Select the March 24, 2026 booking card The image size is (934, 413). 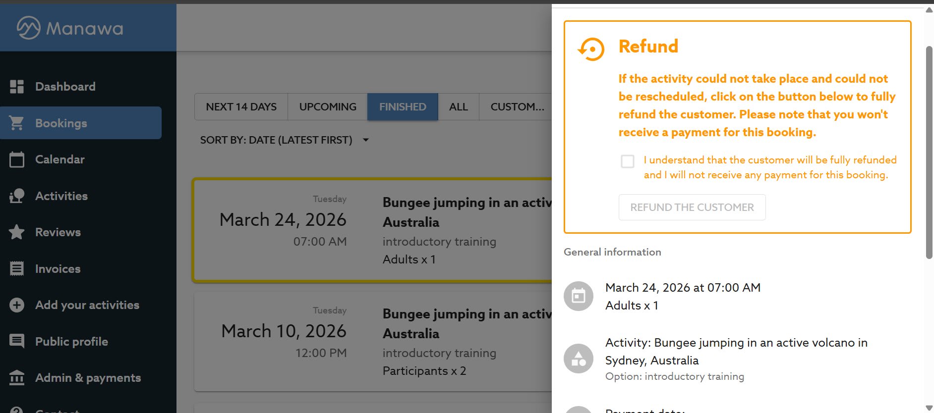click(x=372, y=230)
